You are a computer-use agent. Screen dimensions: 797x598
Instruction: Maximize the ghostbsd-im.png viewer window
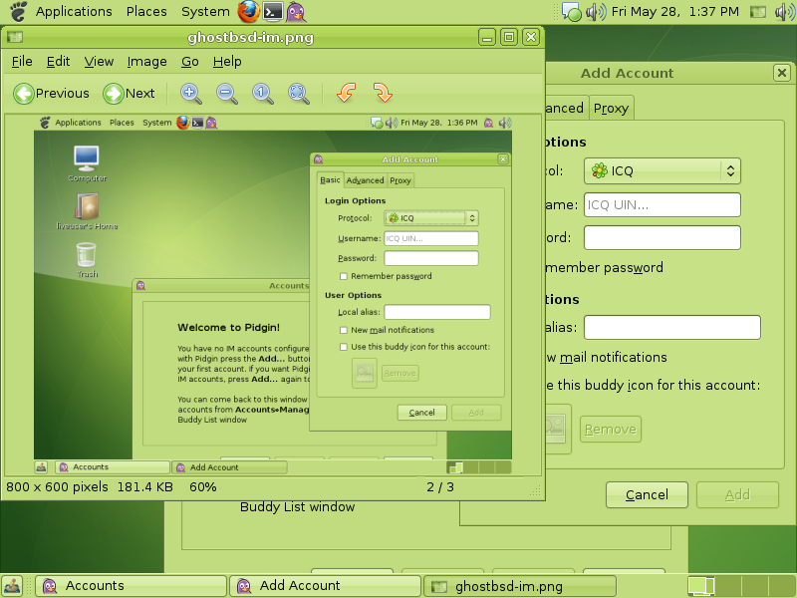[509, 37]
